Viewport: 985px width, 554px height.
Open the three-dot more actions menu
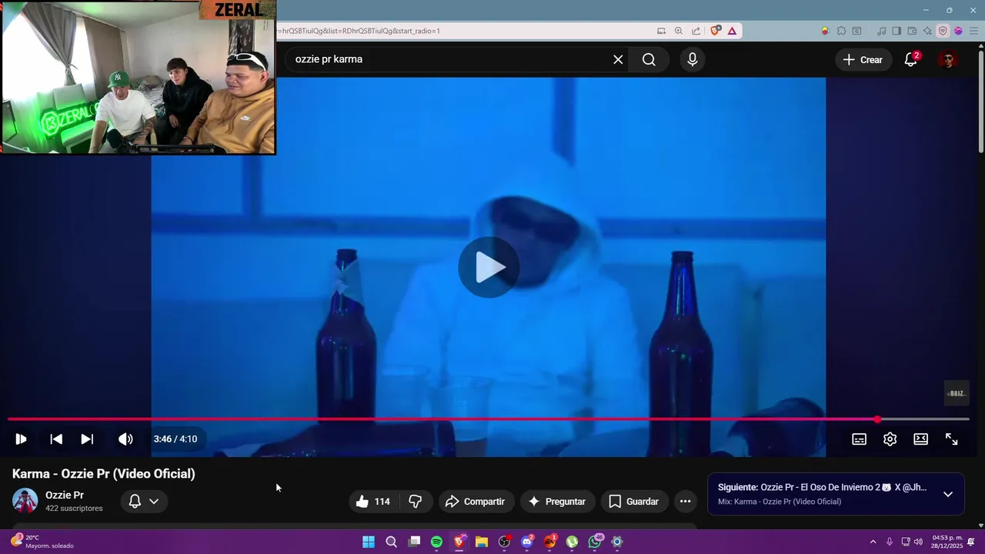click(x=685, y=501)
